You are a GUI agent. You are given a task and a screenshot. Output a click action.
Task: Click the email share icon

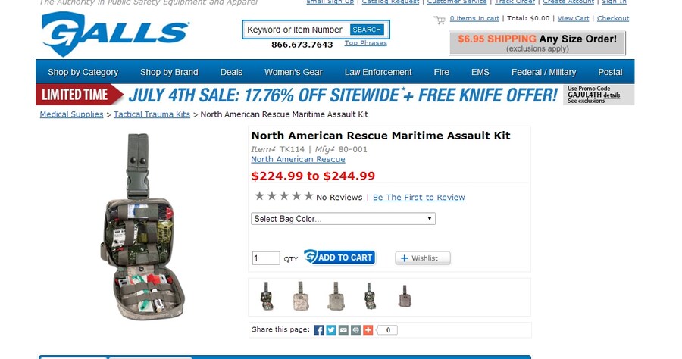343,330
